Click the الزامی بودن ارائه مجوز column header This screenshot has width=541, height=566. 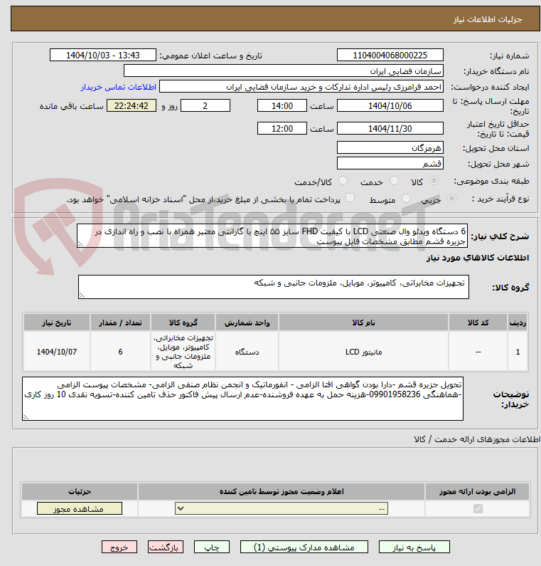tap(477, 491)
